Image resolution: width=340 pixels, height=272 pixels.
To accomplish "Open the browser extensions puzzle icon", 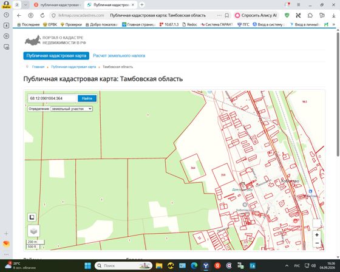I will [x=310, y=15].
